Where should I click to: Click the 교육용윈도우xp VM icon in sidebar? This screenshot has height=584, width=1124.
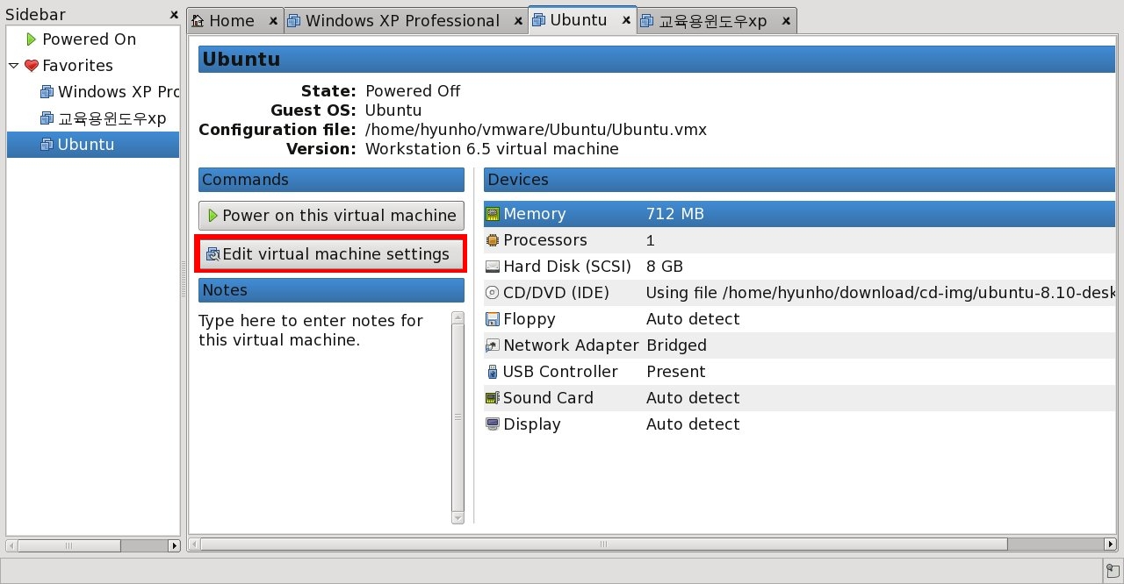pyautogui.click(x=47, y=118)
